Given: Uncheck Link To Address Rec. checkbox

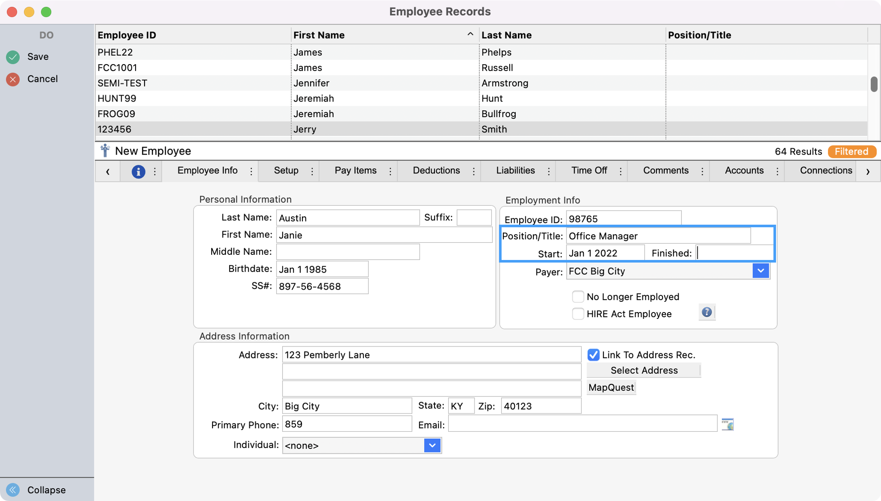Looking at the screenshot, I should click(593, 355).
